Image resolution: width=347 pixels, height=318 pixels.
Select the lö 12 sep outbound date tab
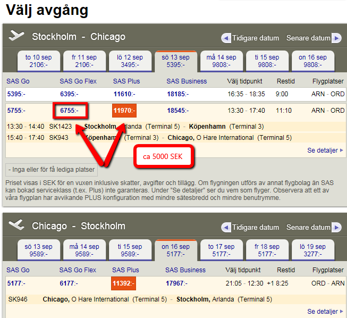tap(130, 61)
